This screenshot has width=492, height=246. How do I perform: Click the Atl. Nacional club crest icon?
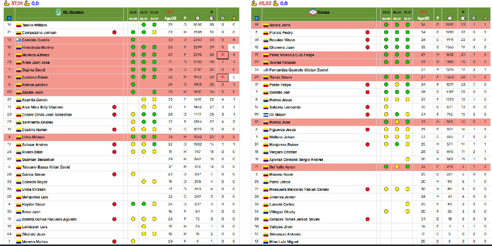(58, 12)
